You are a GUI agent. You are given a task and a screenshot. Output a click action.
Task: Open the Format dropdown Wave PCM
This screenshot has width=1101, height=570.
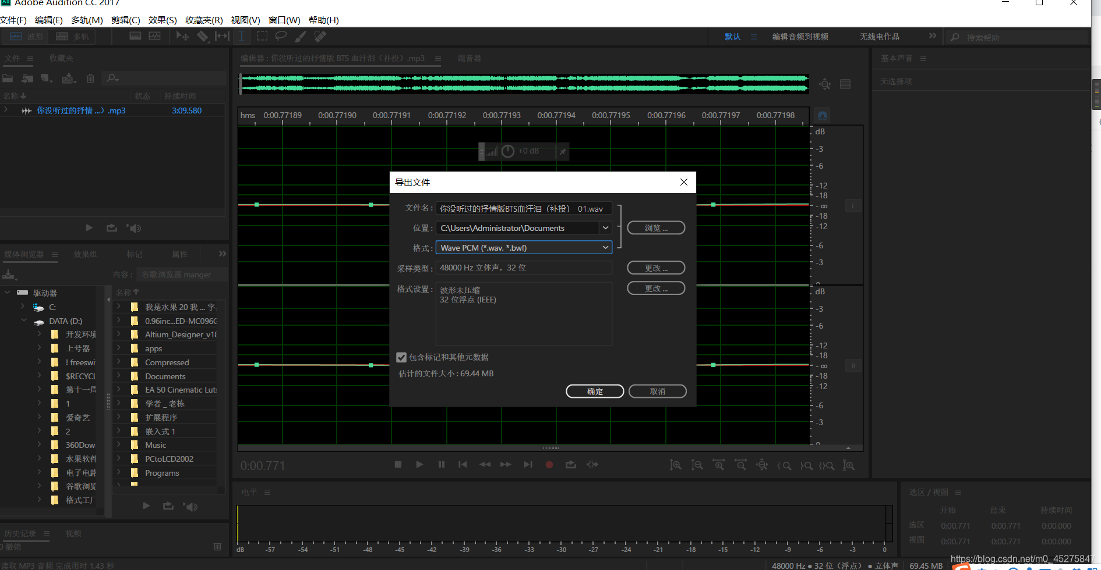pyautogui.click(x=524, y=247)
